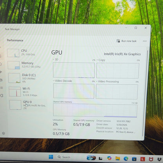Image resolution: width=163 pixels, height=163 pixels.
Task: Open the Users page icon in sidebar
Action: (x=1, y=80)
